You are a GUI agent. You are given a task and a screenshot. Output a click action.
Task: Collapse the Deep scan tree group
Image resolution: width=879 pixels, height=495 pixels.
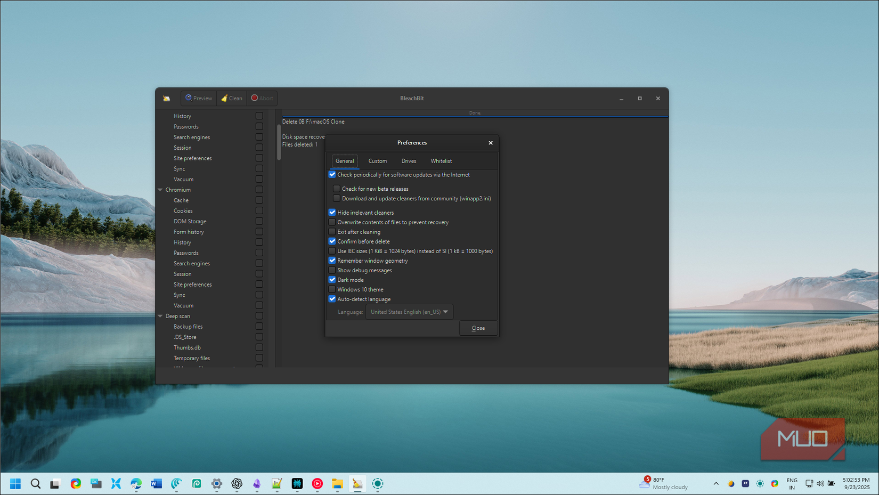pyautogui.click(x=160, y=316)
